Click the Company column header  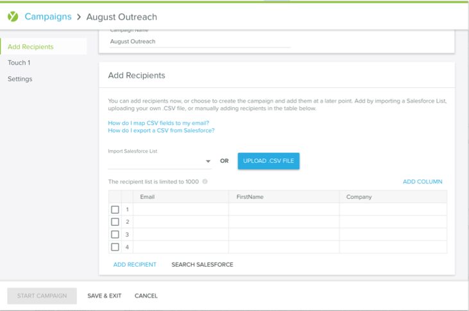(393, 197)
